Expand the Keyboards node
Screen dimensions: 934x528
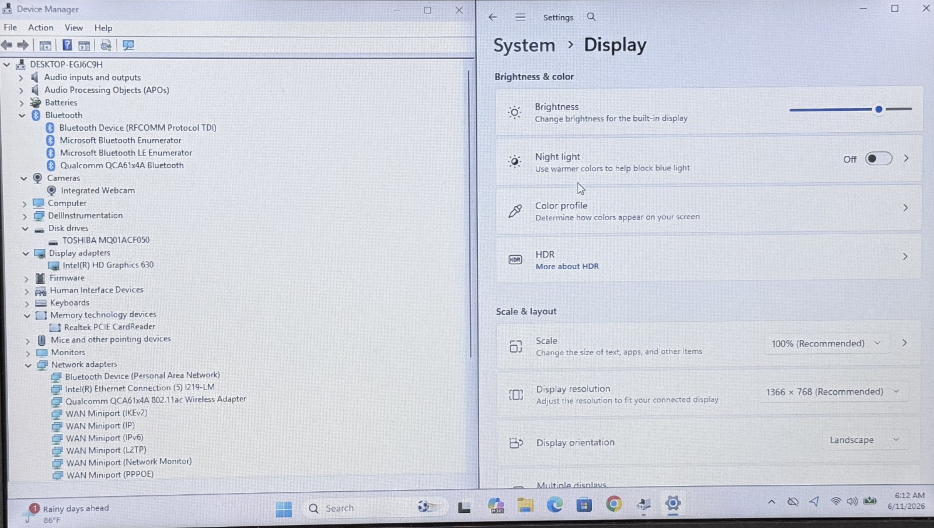point(26,304)
